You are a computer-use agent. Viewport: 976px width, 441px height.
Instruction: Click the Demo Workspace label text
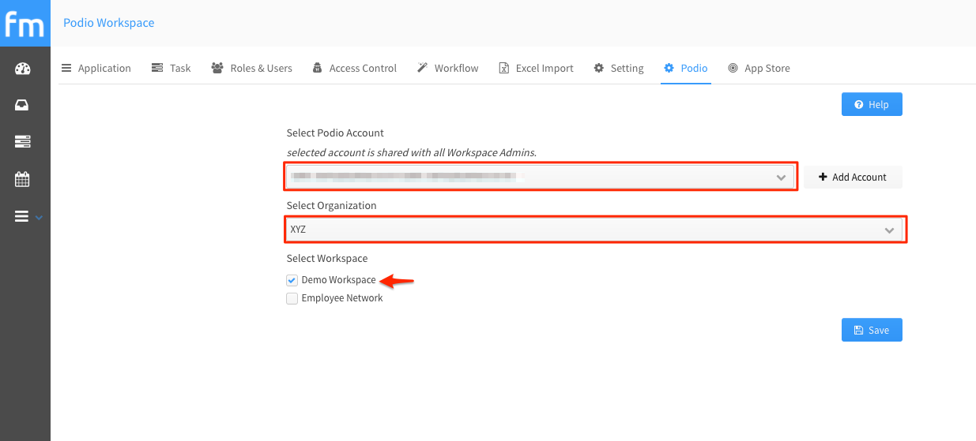click(x=338, y=280)
